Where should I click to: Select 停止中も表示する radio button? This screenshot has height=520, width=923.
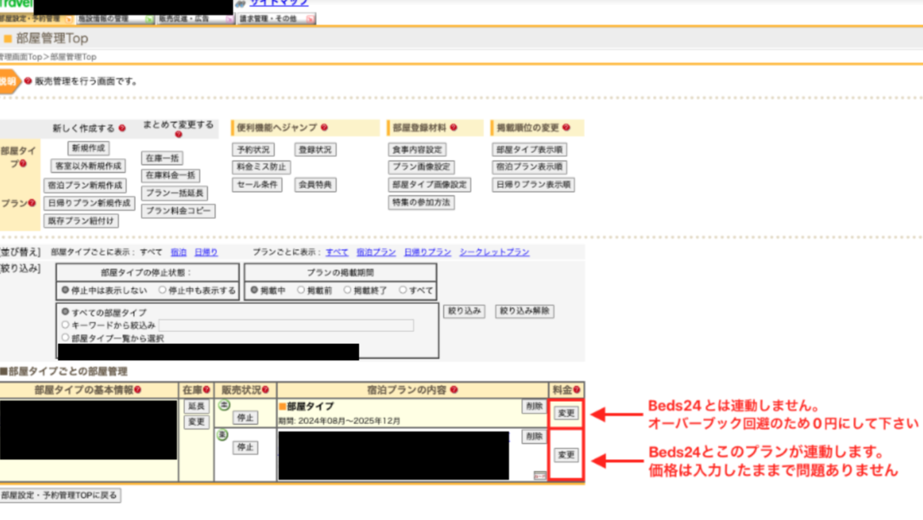(163, 290)
